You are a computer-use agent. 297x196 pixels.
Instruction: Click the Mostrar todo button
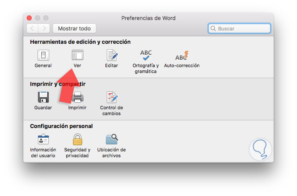(74, 28)
